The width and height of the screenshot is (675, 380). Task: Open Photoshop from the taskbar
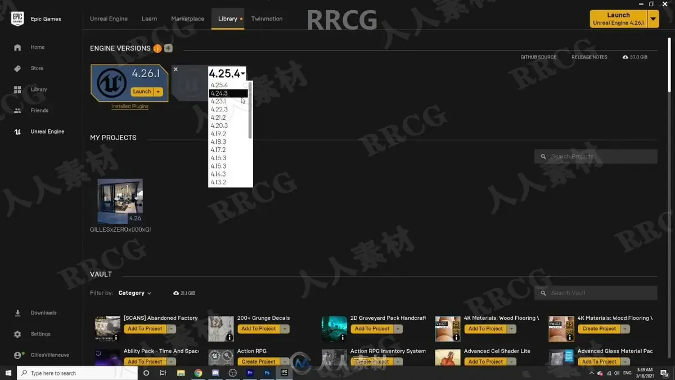[x=268, y=373]
